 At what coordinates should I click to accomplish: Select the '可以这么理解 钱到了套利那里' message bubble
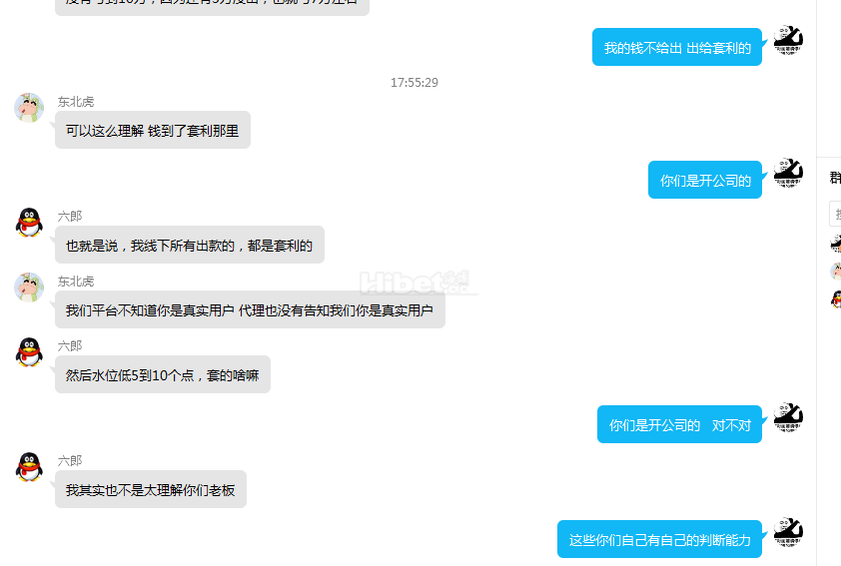coord(153,130)
